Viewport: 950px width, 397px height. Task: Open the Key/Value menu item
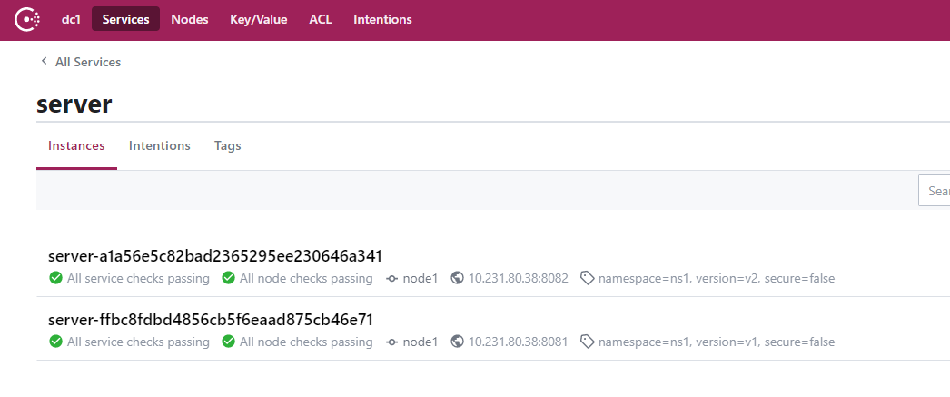point(259,19)
